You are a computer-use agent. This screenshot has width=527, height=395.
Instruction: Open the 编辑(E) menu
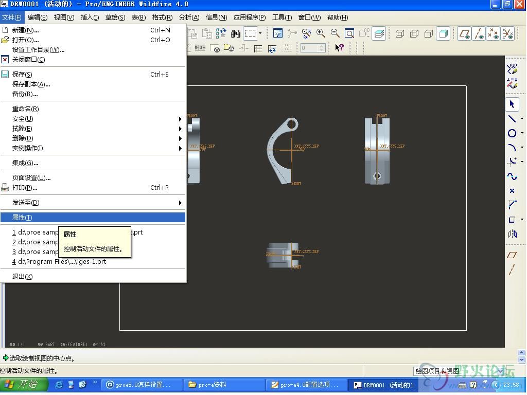point(37,17)
